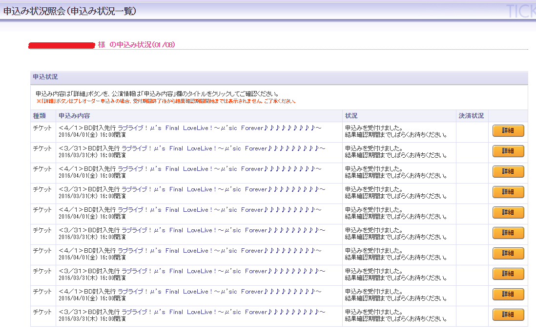The height and width of the screenshot is (333, 536).
Task: Click the 2016/03/31(木) 16:00開演 date in the second row
Action: pos(92,155)
